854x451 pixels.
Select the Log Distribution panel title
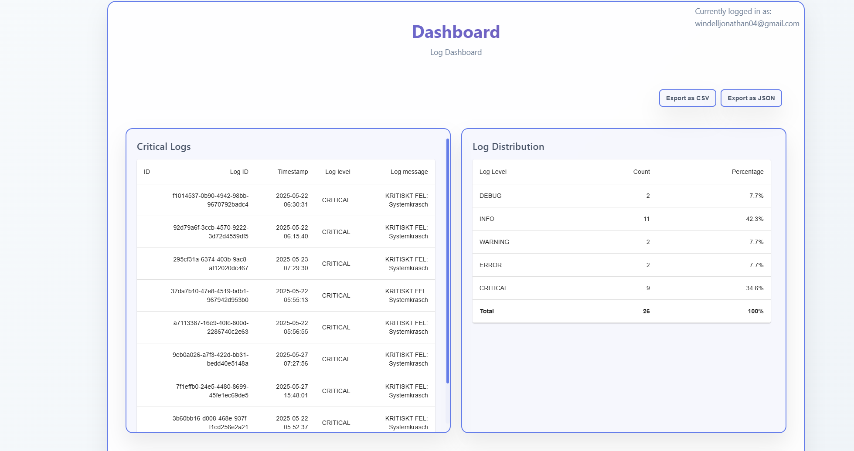[x=509, y=146]
